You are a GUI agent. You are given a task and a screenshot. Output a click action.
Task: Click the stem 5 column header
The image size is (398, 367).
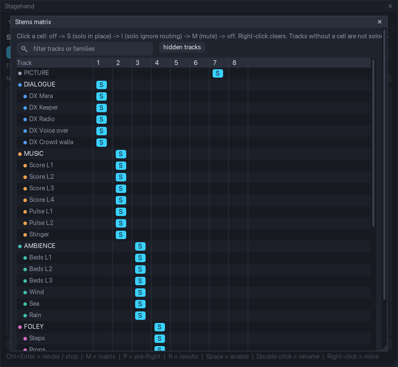pos(180,63)
